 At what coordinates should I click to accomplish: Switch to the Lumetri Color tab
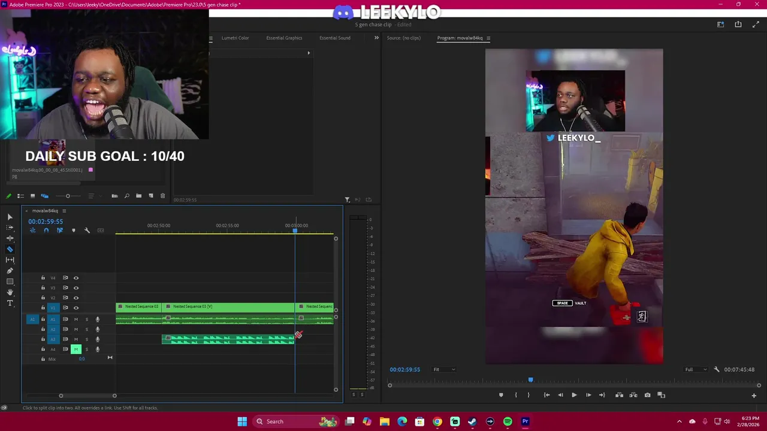pos(235,38)
